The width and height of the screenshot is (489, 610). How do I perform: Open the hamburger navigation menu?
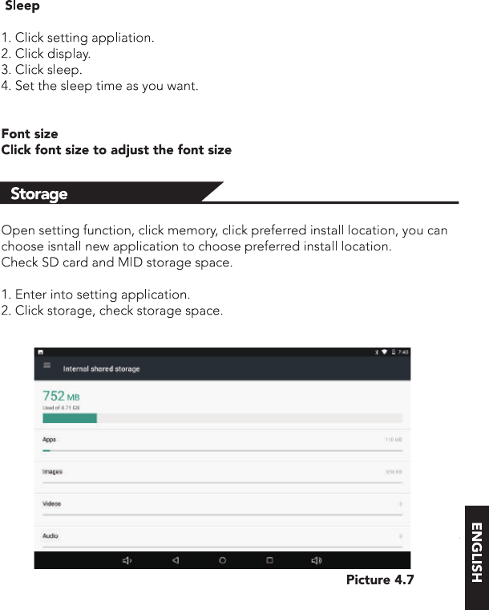(x=46, y=365)
